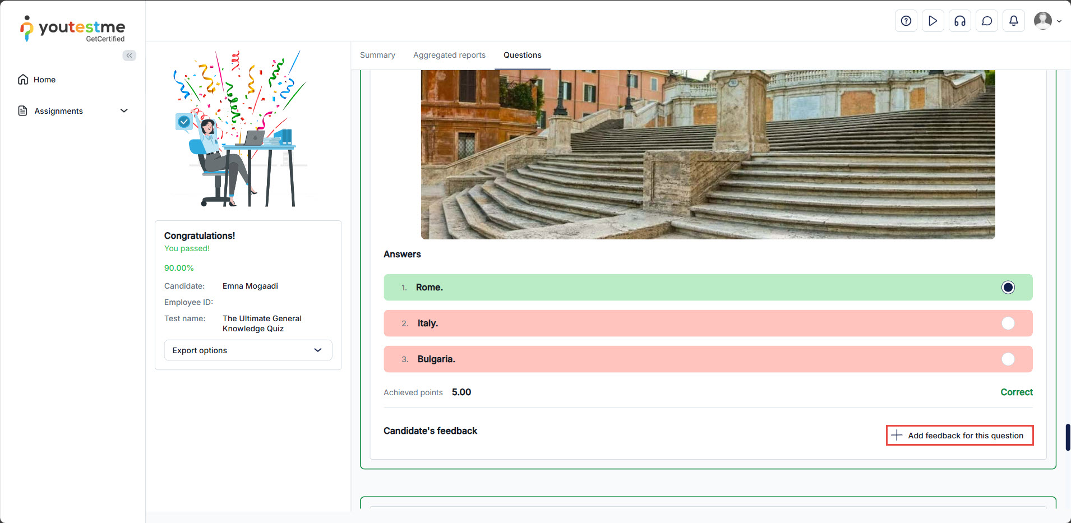The image size is (1071, 523).
Task: Click the user profile avatar
Action: (1042, 21)
